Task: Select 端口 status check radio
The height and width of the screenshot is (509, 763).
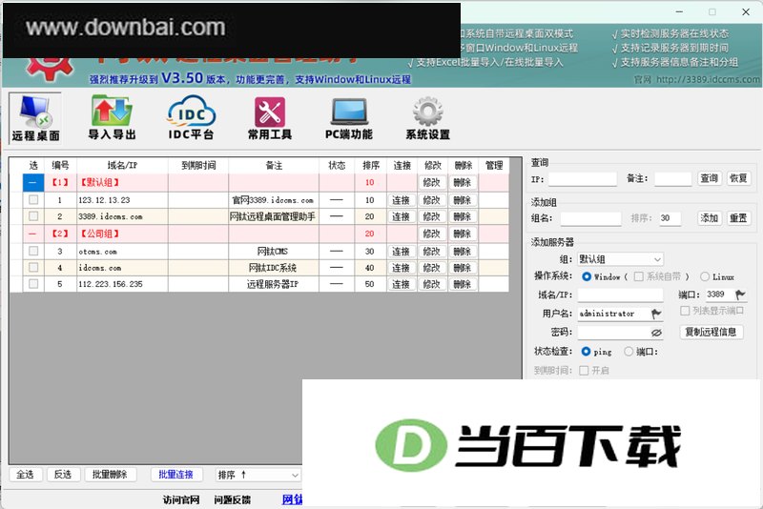Action: tap(629, 352)
